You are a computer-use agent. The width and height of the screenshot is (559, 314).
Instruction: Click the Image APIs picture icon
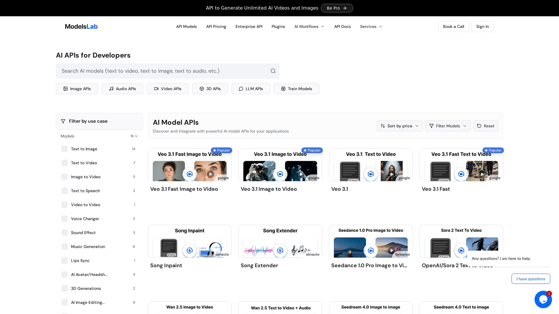coord(66,89)
